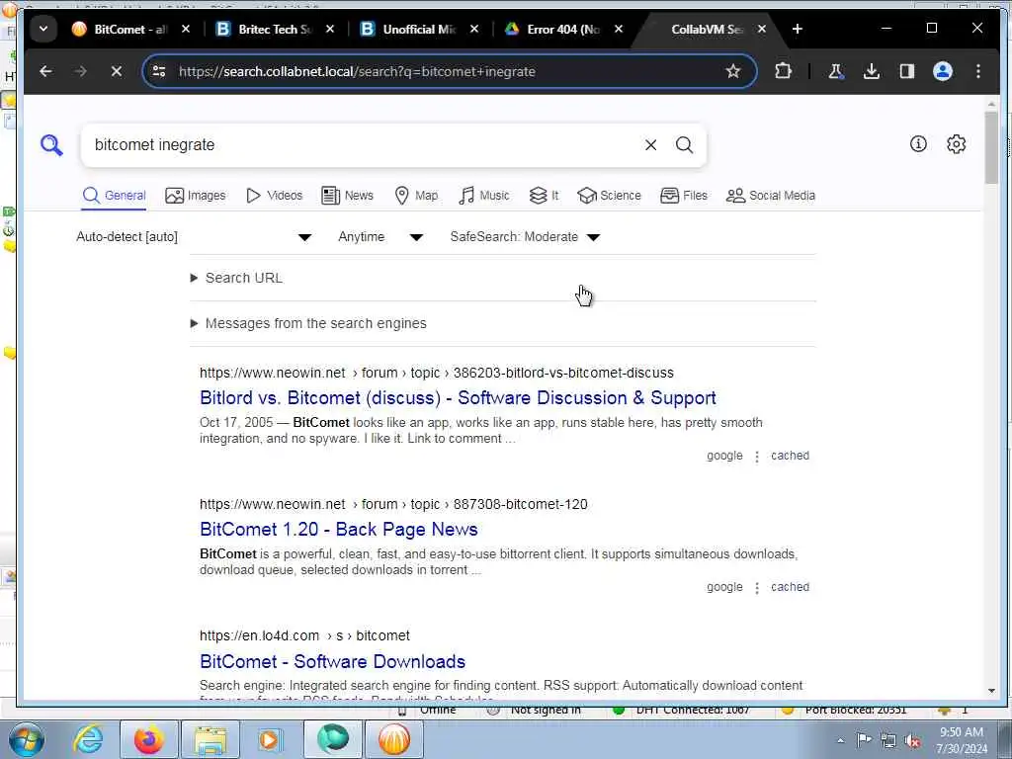Select the Social Media category
The image size is (1012, 759).
pos(771,196)
